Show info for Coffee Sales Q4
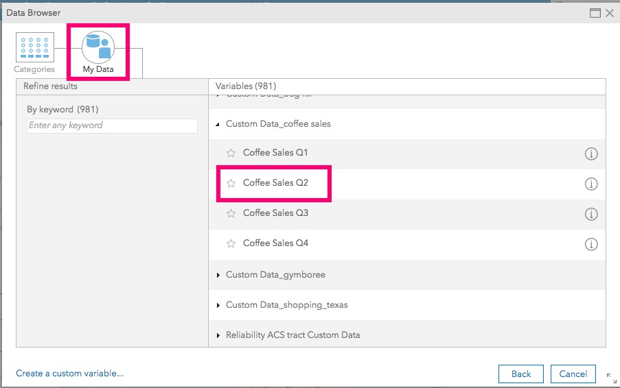This screenshot has width=620, height=388. tap(590, 244)
